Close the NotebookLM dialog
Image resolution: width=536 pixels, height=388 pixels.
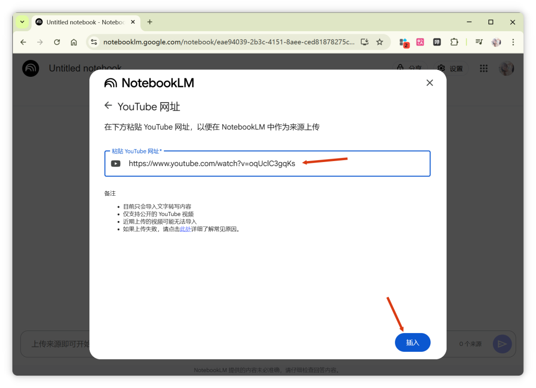430,83
